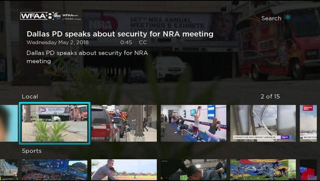
Task: Click the CC closed caption indicator
Action: [x=143, y=42]
